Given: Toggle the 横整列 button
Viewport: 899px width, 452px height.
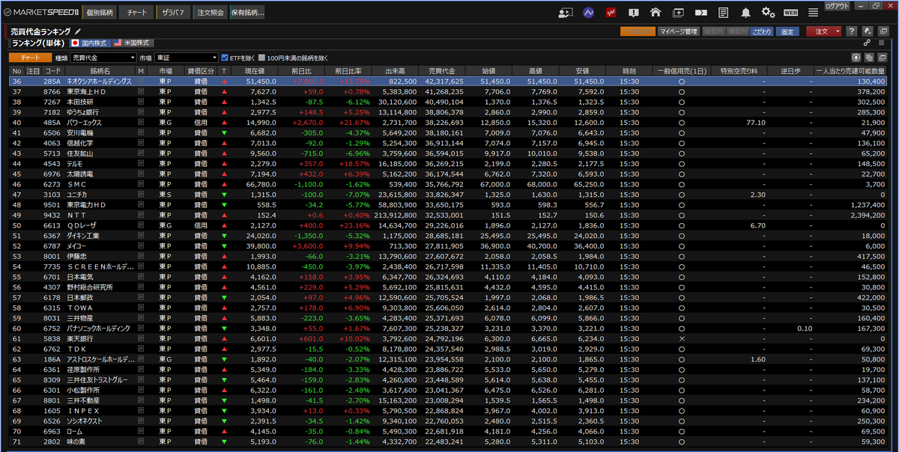Looking at the screenshot, I should click(737, 31).
